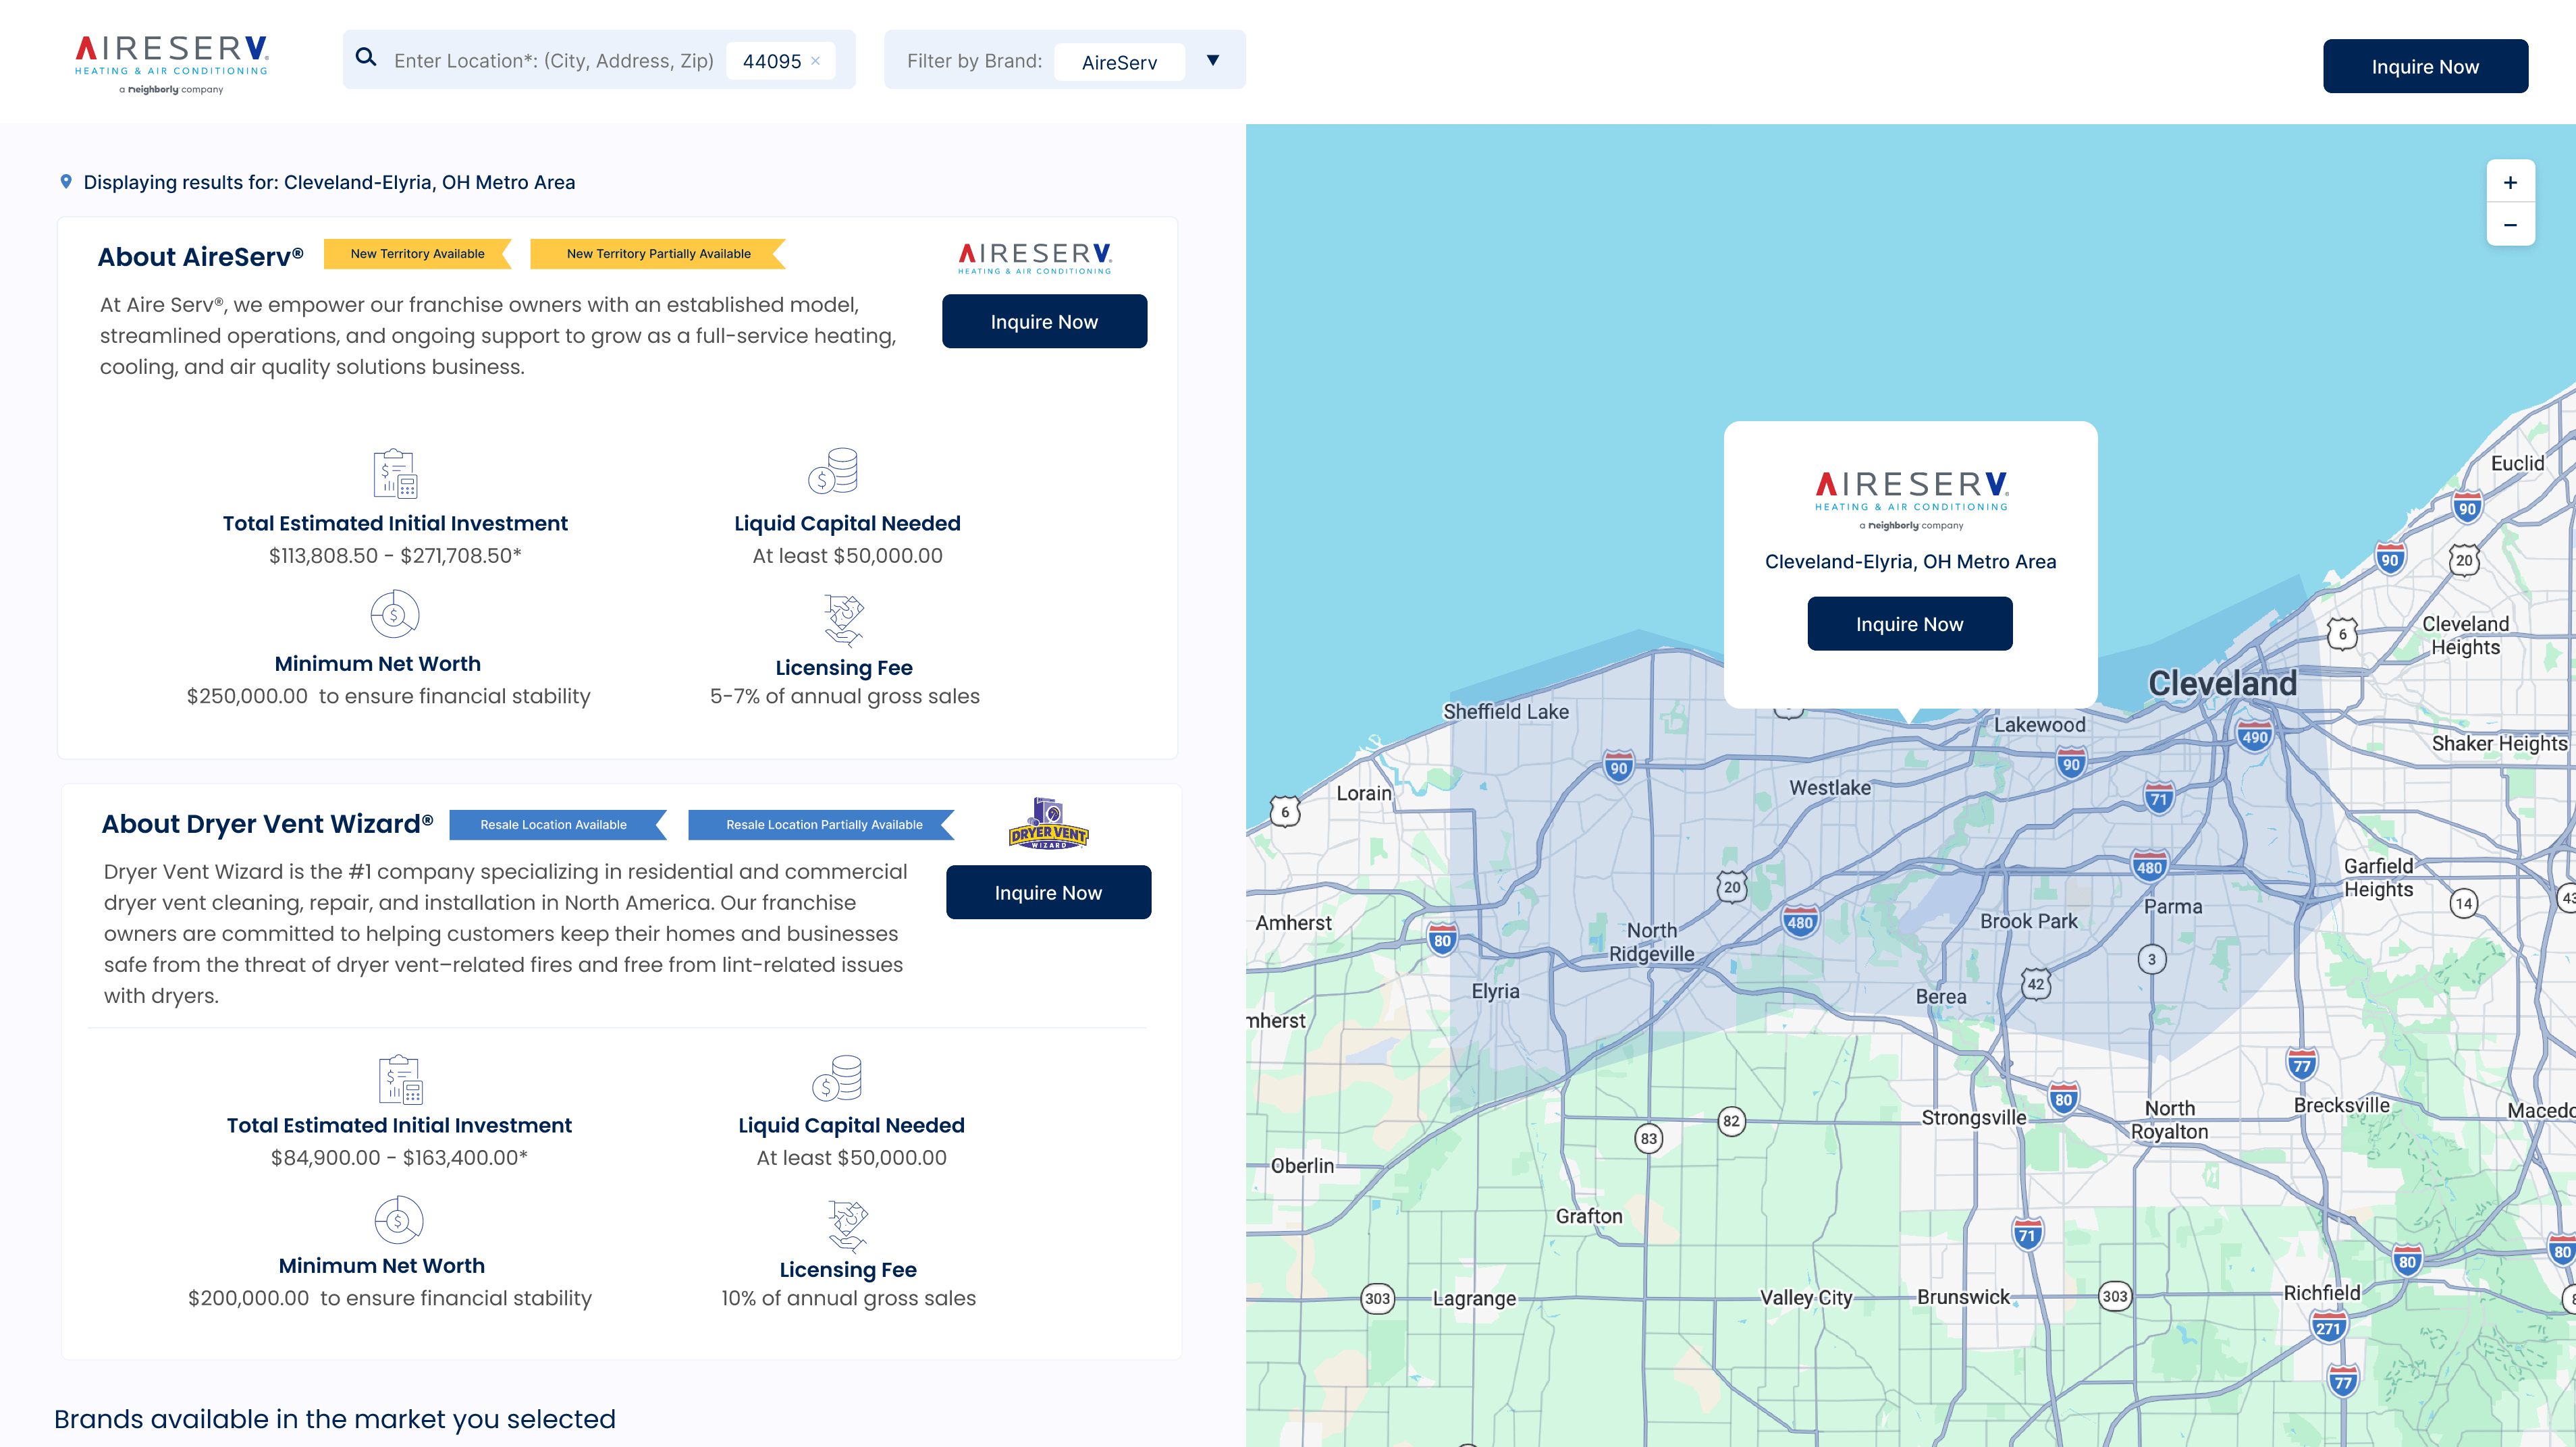Click the Route 42 marker near Berea
This screenshot has width=2576, height=1447.
2036,984
